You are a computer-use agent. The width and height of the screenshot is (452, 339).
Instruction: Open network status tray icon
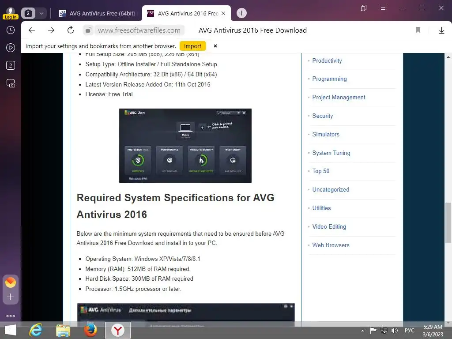(384, 330)
